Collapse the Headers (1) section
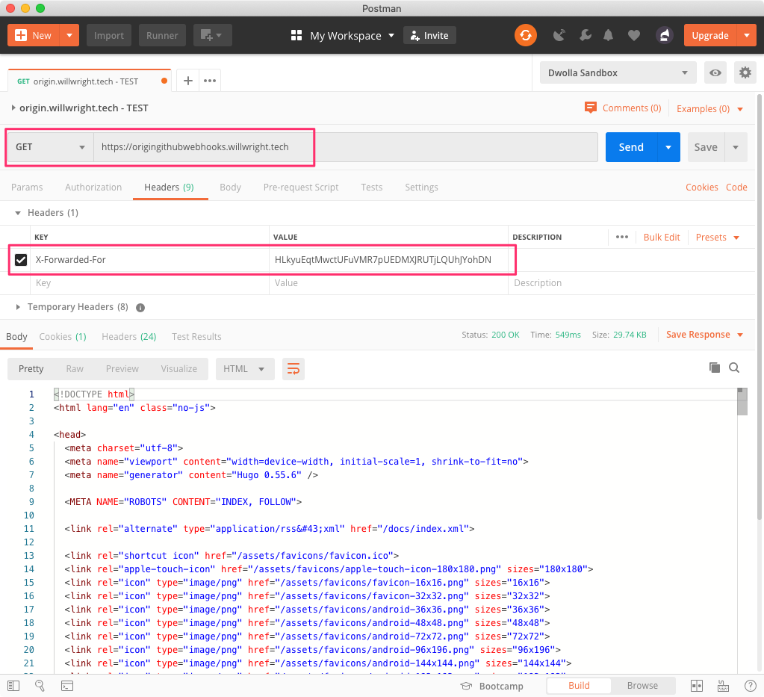The image size is (764, 697). tap(18, 213)
